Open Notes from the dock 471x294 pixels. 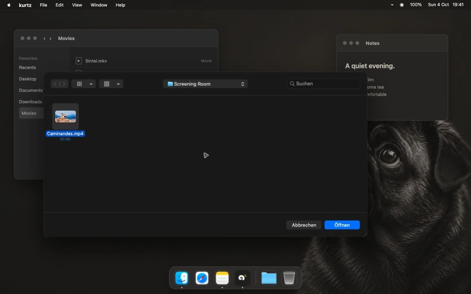[222, 278]
